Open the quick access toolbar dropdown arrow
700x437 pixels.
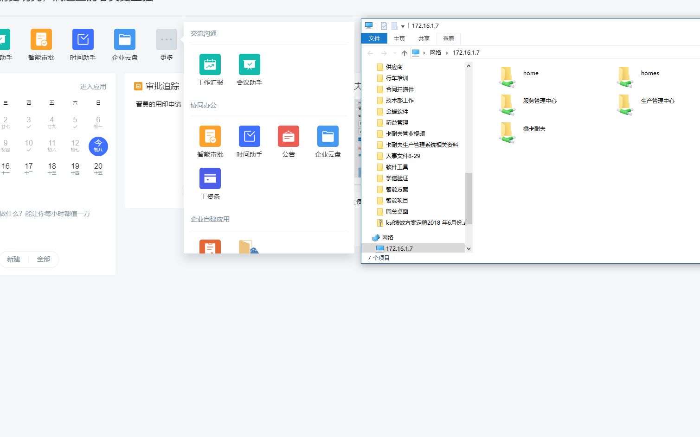[x=403, y=26]
